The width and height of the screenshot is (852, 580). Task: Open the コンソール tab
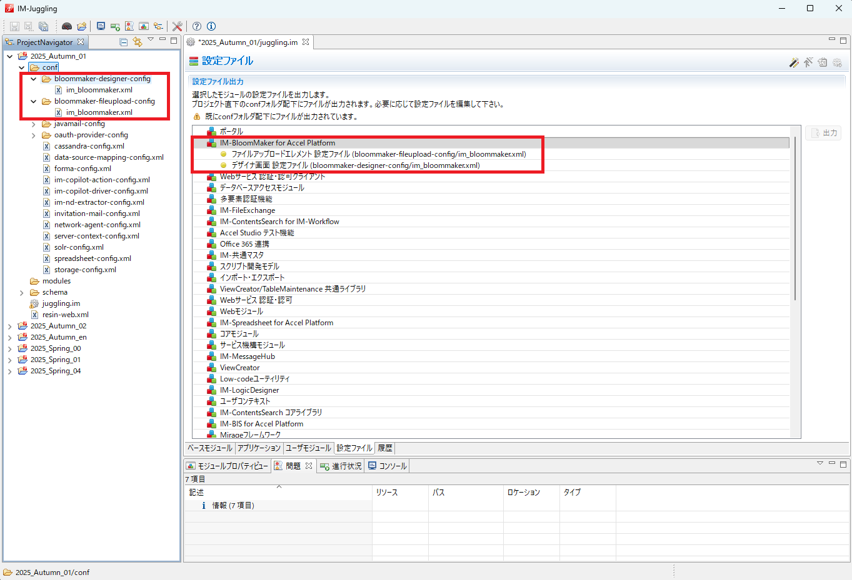pos(388,466)
